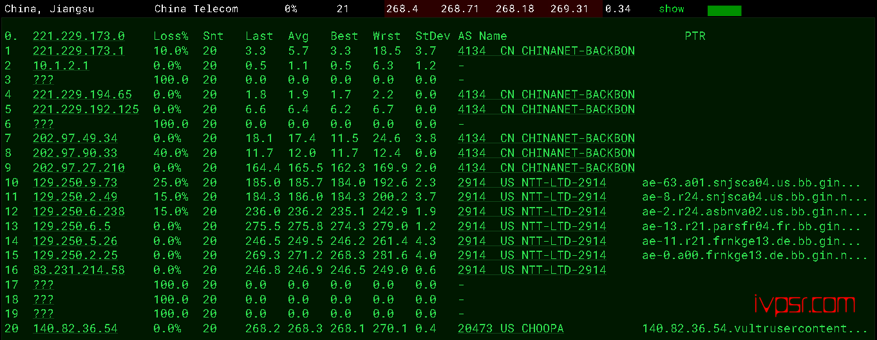Viewport: 877px width, 340px height.
Task: Open IP 202.97.27.210 link
Action: click(x=79, y=168)
